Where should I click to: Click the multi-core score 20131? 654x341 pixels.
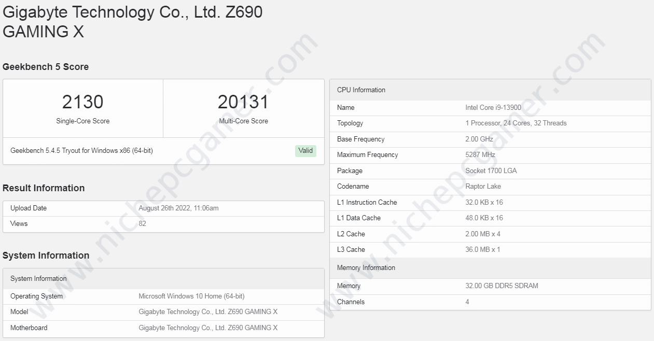point(243,102)
